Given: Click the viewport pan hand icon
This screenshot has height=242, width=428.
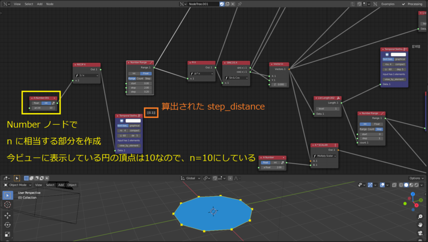Looking at the screenshot, I should click(x=420, y=225).
